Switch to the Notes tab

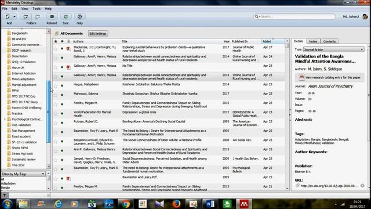313,41
